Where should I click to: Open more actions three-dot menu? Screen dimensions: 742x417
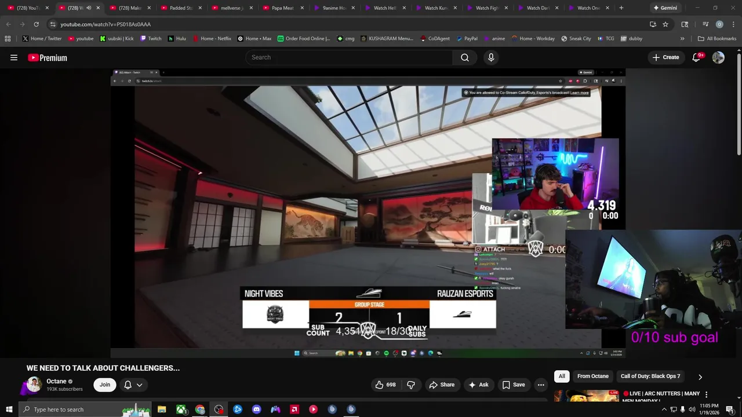[541, 385]
